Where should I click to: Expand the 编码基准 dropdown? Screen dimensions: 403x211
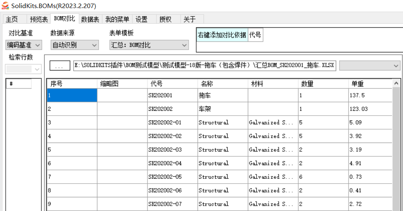coord(24,45)
